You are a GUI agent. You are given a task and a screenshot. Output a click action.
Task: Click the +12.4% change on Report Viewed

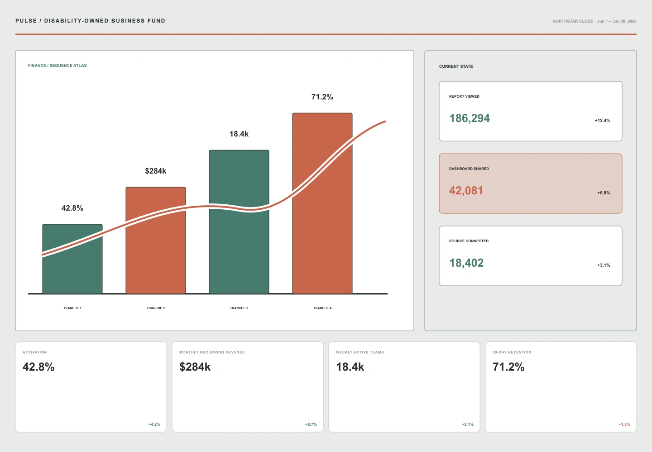click(603, 121)
